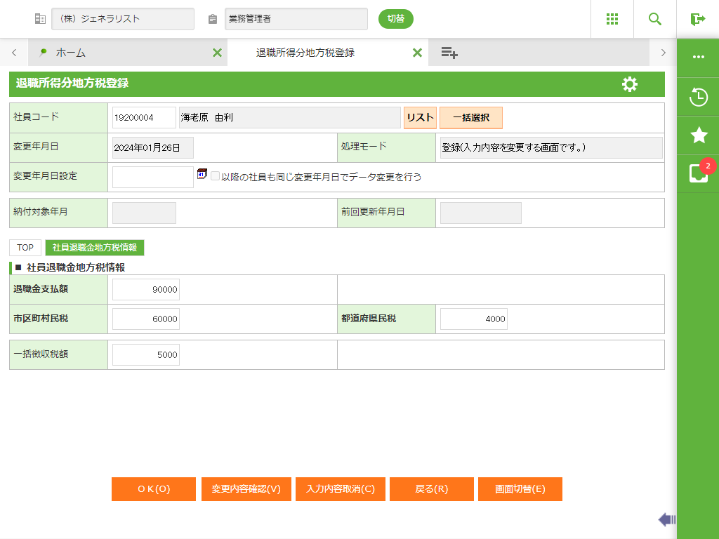
Task: Switch to the ホーム tab
Action: pyautogui.click(x=70, y=53)
